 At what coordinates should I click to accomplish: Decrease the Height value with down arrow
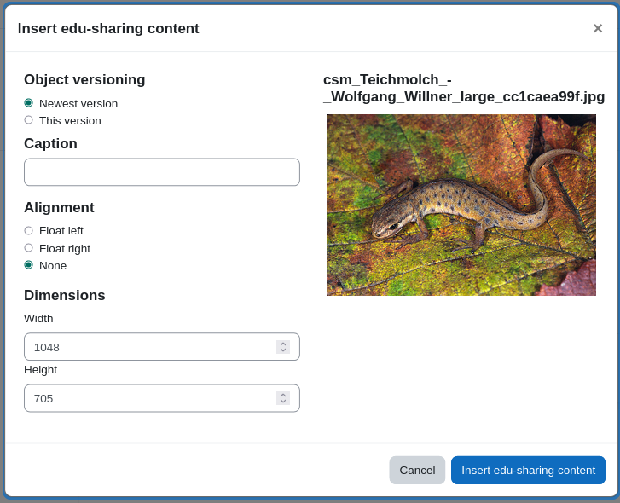283,401
